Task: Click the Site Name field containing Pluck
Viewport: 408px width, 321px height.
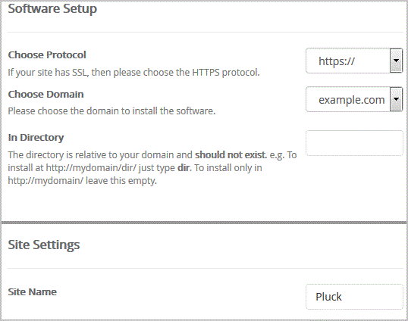Action: pos(354,297)
